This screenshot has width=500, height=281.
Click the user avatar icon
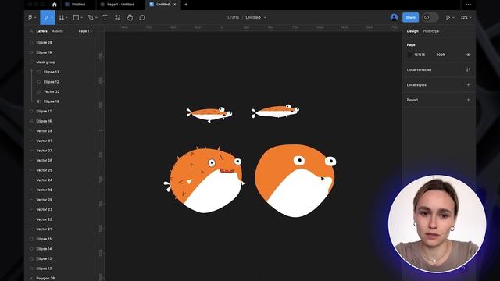(394, 17)
